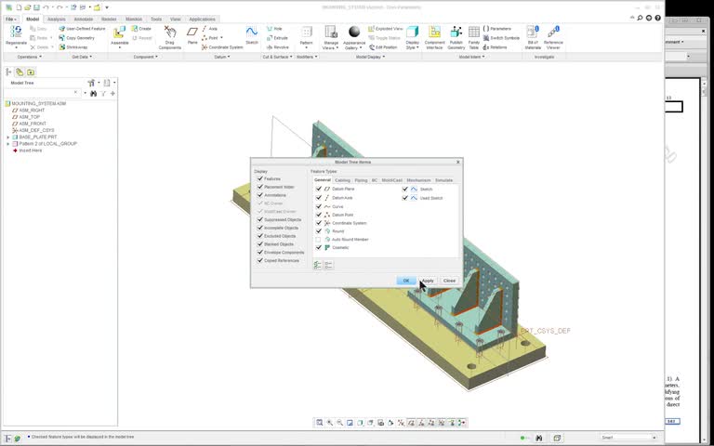Click the Apply button in the dialog
Image resolution: width=714 pixels, height=446 pixels.
tap(428, 281)
